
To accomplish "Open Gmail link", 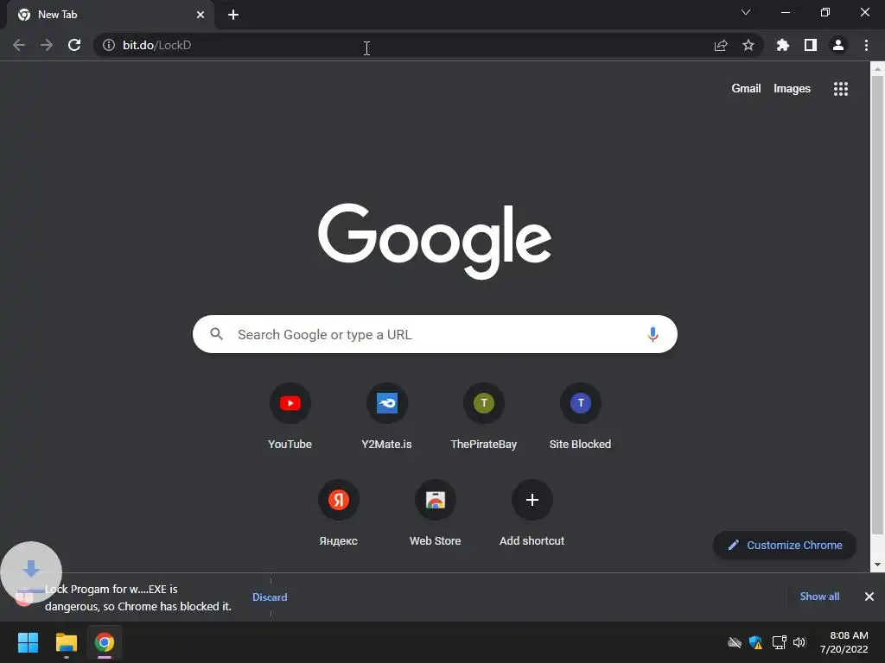I will (x=746, y=89).
